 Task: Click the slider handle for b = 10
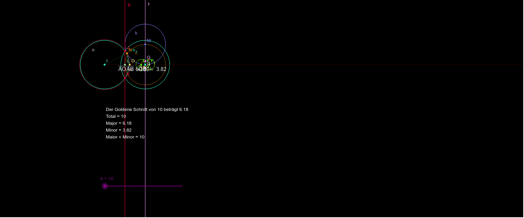tap(105, 186)
